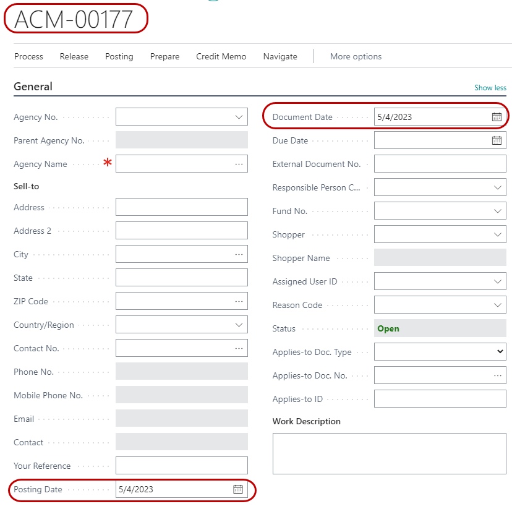The height and width of the screenshot is (509, 512).
Task: Click the Show less link
Action: [x=490, y=88]
